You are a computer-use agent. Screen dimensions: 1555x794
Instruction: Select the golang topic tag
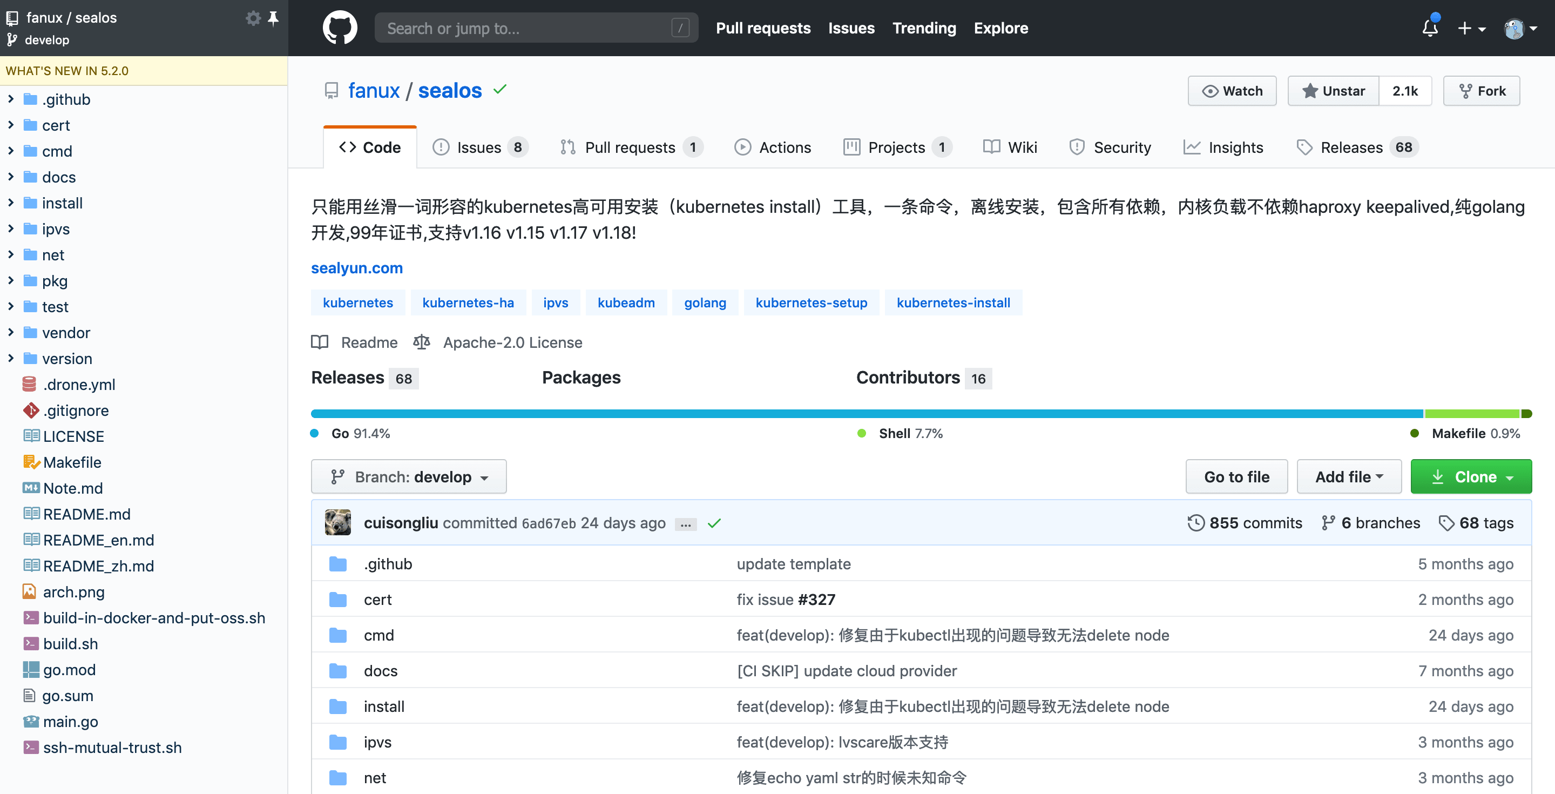click(705, 302)
